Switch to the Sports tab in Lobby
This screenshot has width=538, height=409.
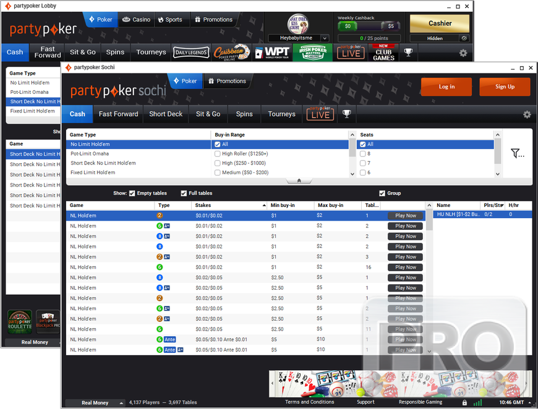click(x=170, y=20)
